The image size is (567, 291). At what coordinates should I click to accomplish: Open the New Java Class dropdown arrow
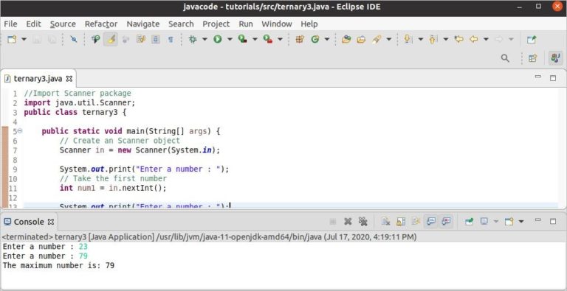pyautogui.click(x=327, y=39)
